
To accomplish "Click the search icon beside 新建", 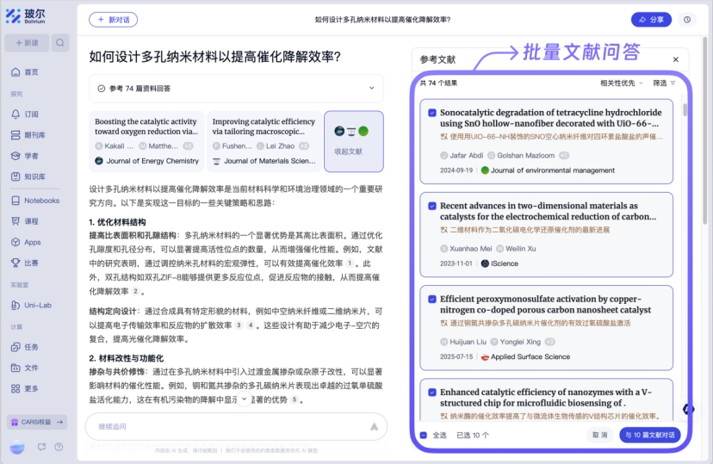I will 60,42.
